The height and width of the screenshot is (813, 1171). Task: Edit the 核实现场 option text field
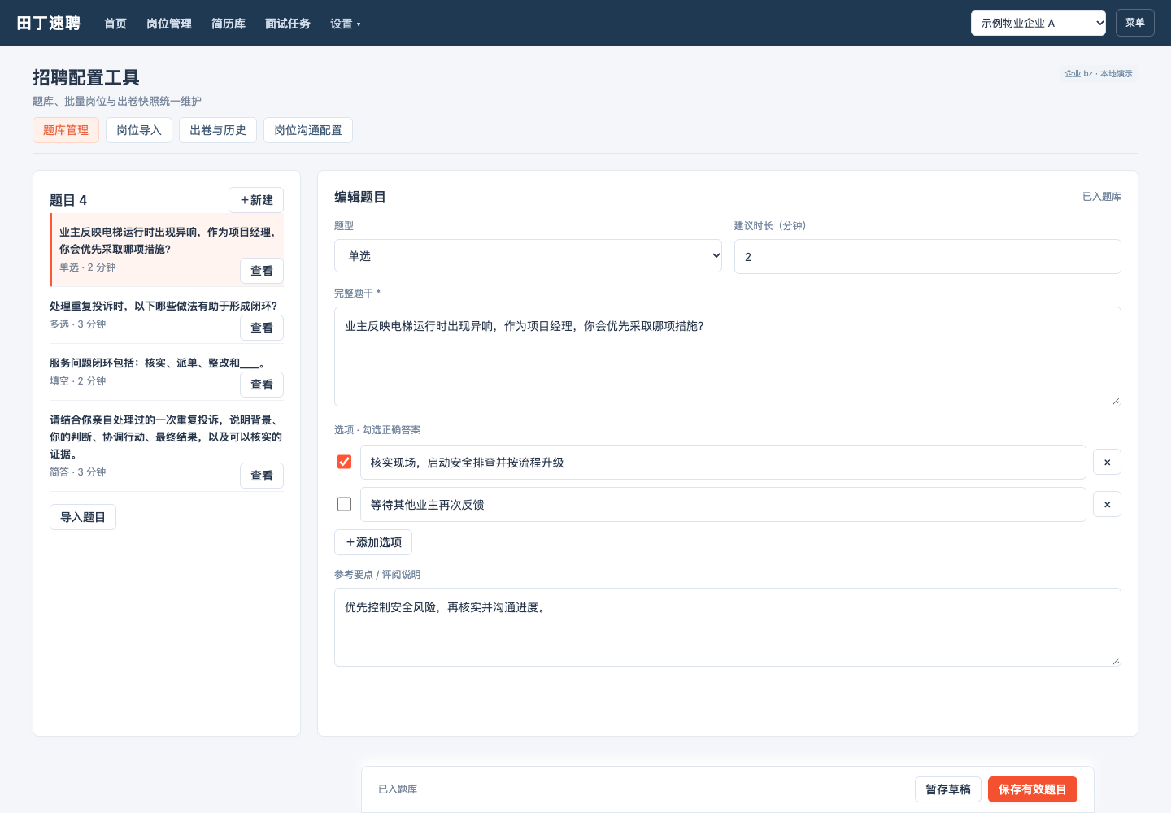(x=724, y=462)
